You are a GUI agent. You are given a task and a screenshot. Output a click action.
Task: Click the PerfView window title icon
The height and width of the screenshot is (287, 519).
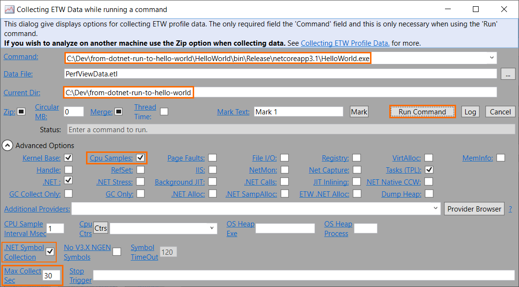point(9,9)
